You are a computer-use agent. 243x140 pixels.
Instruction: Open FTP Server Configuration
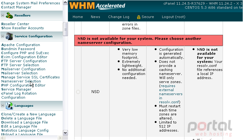pos(24,61)
